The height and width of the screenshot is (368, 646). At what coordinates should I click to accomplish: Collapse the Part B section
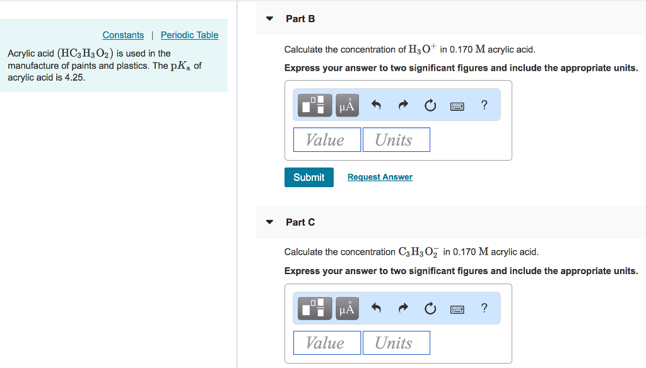point(269,18)
